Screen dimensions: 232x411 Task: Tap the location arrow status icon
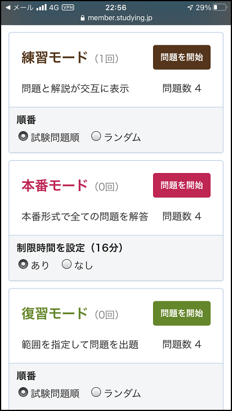pyautogui.click(x=190, y=8)
